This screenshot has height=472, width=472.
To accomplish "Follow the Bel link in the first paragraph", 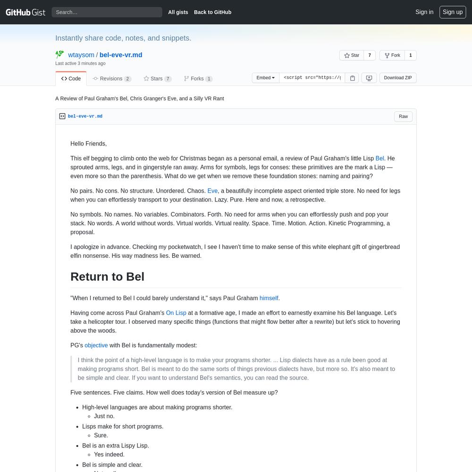I will (x=379, y=158).
